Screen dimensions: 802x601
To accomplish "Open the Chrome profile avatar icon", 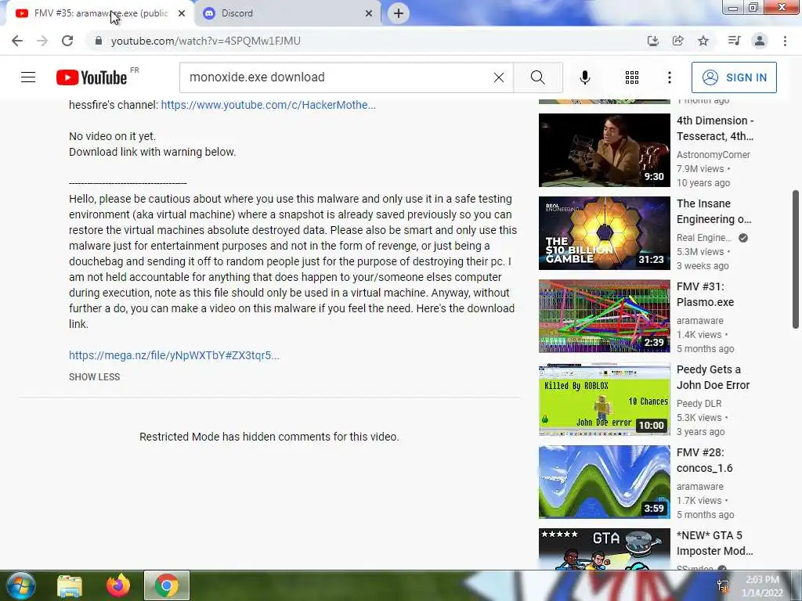I will [760, 41].
